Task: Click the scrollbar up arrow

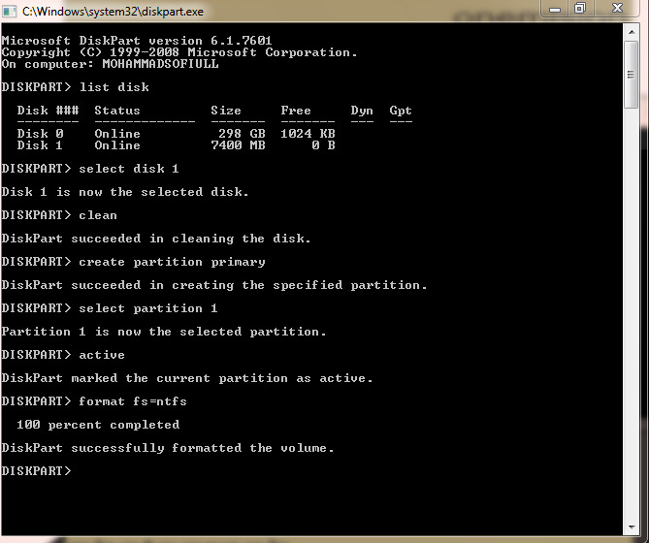Action: [632, 32]
